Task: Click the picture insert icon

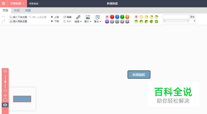Action: [x=88, y=17]
